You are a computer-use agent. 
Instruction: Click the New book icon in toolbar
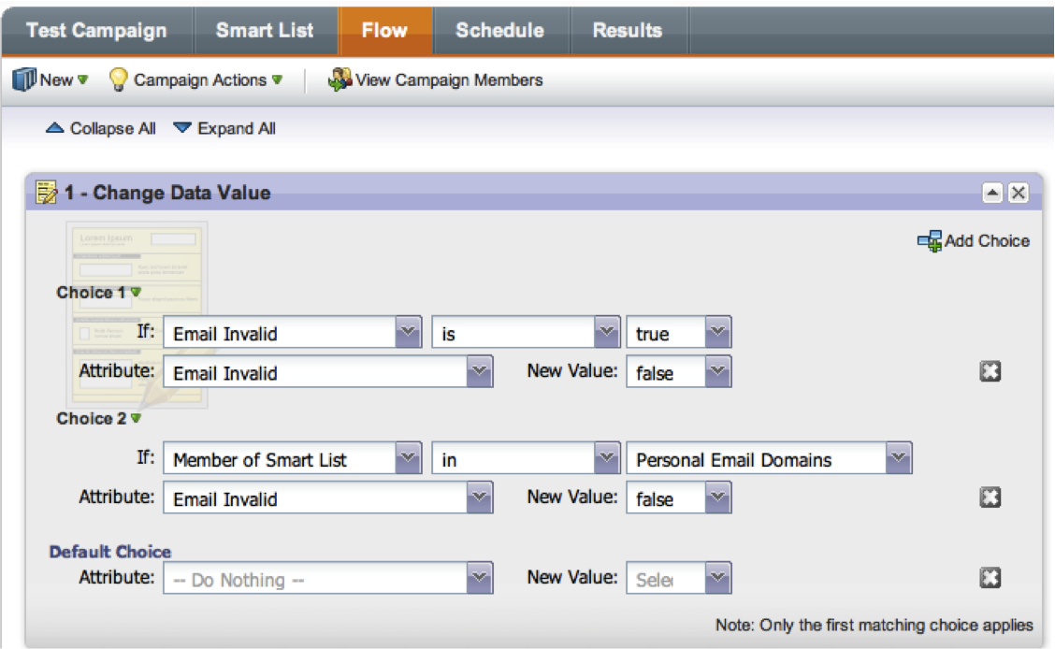pyautogui.click(x=24, y=80)
